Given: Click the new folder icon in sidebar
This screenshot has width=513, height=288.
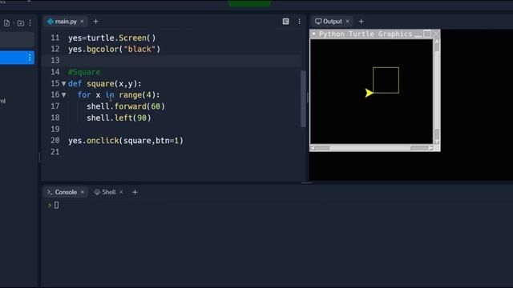Looking at the screenshot, I should click(21, 23).
